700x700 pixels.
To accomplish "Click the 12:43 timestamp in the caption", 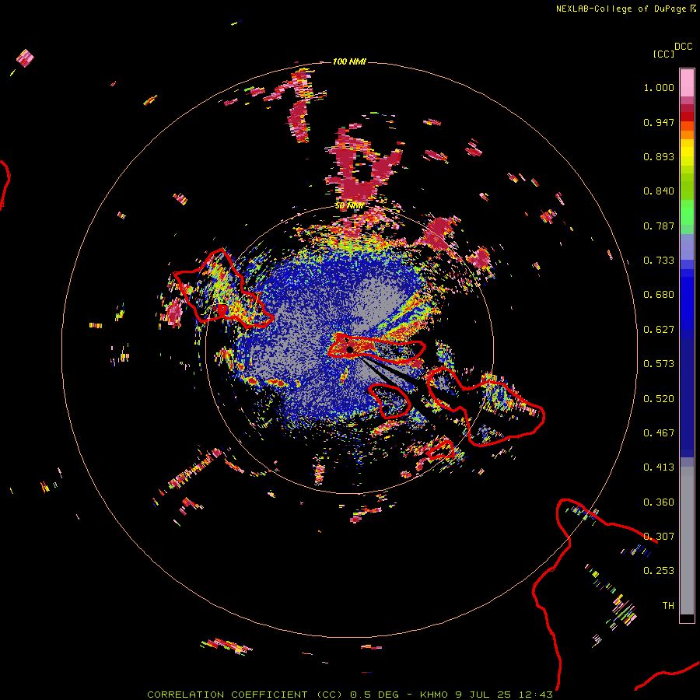I will pyautogui.click(x=536, y=695).
